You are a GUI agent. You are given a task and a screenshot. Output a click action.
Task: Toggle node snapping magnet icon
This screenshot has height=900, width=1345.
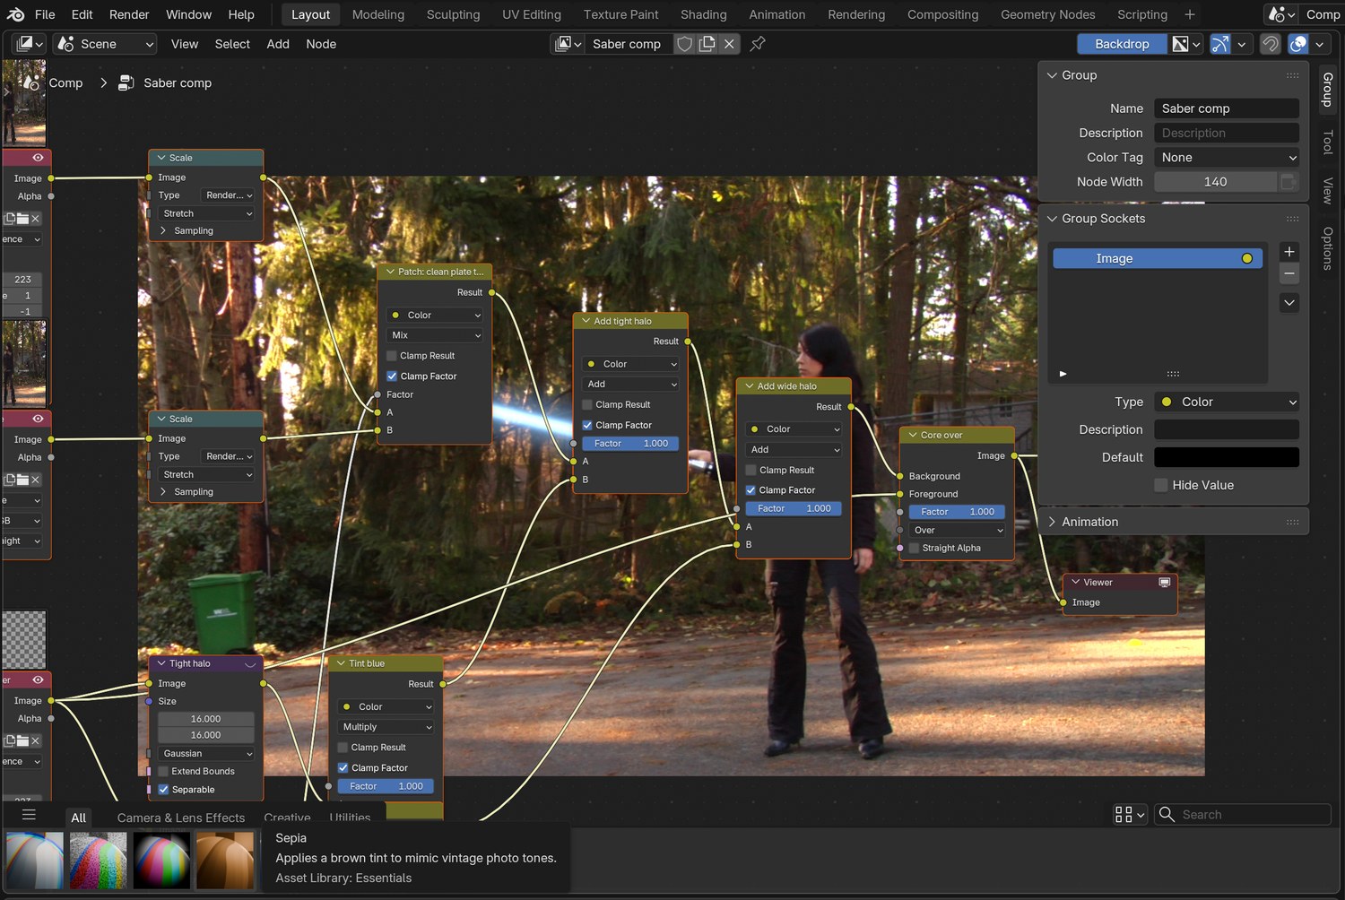point(1270,44)
